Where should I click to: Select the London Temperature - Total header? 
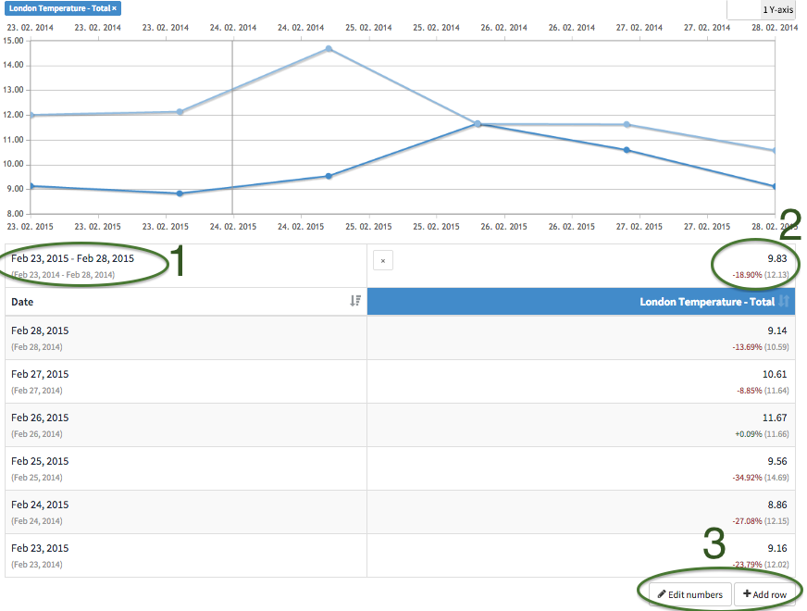tap(581, 302)
